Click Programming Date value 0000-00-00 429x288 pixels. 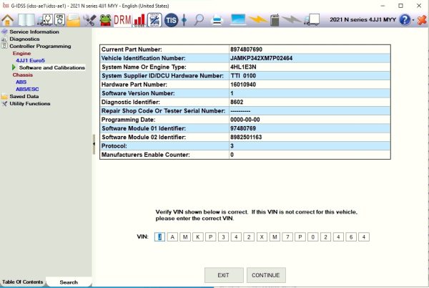[x=245, y=120]
